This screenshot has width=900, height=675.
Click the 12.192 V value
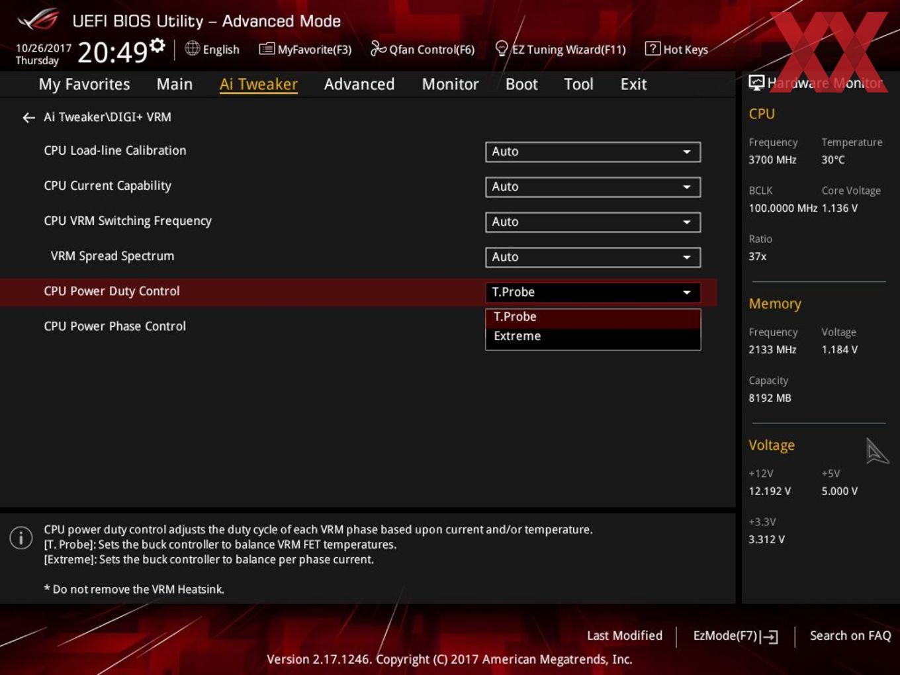770,491
